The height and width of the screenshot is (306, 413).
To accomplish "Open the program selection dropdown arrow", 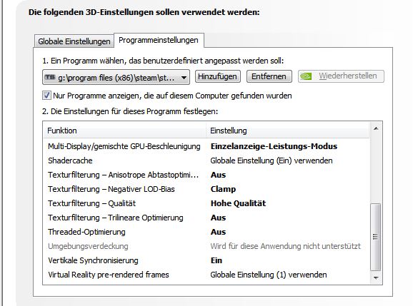I will (x=184, y=78).
